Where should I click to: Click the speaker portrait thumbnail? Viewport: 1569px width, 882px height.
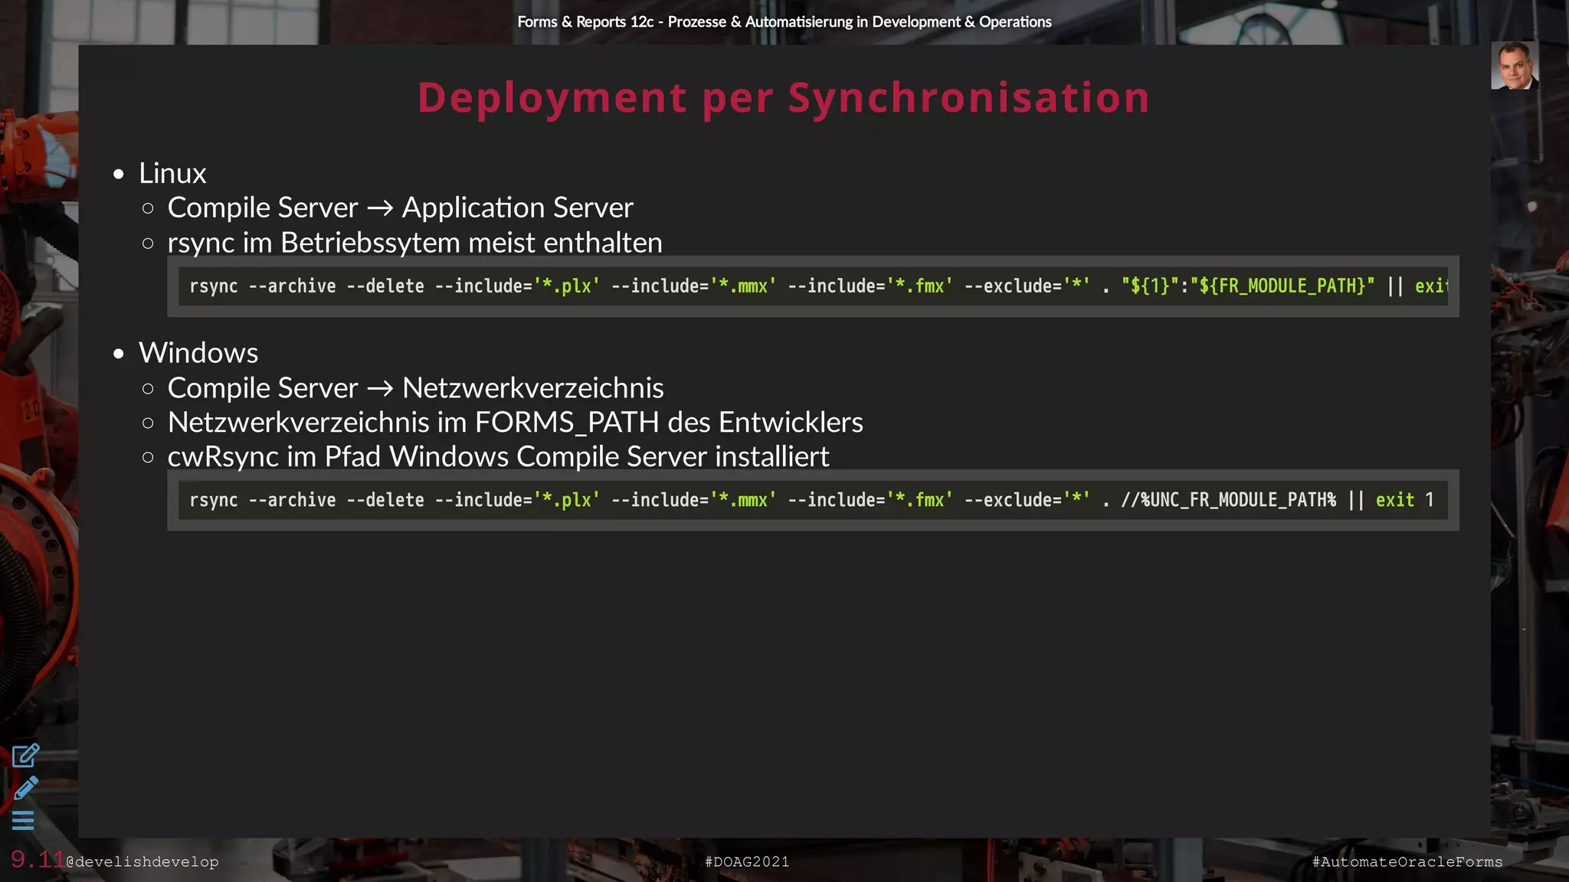point(1515,66)
